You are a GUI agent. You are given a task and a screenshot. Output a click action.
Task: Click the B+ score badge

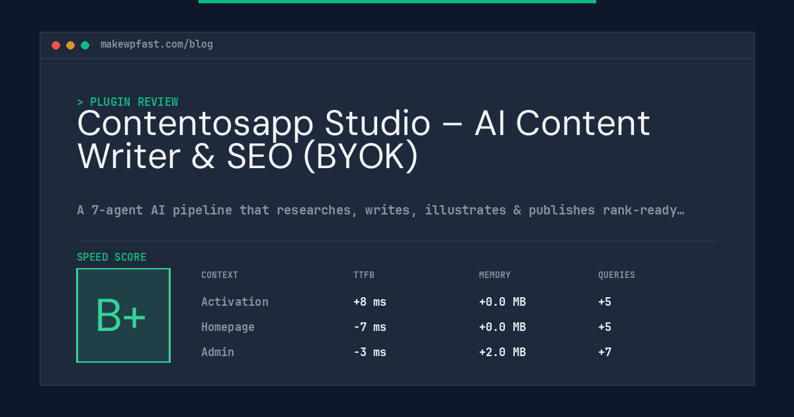(x=123, y=315)
